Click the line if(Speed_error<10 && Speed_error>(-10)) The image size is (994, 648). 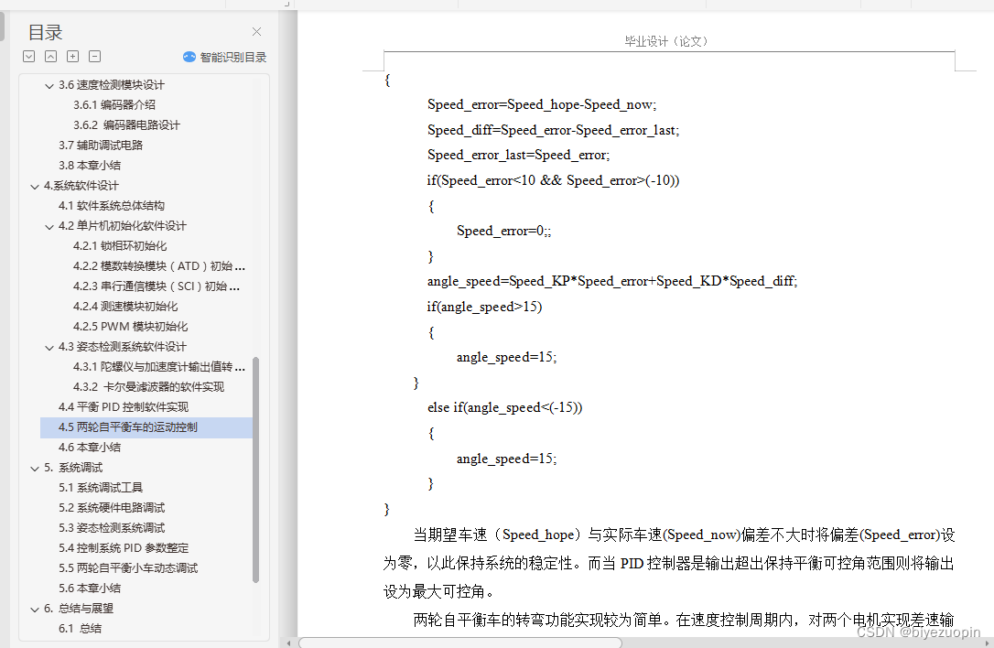point(553,180)
